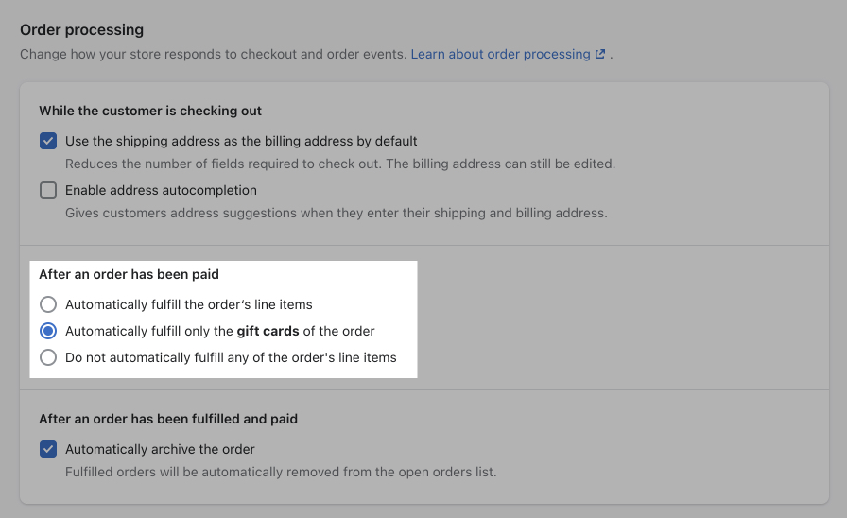Click the 'Do not automatically fulfill any' label text
The image size is (847, 518).
[x=231, y=357]
